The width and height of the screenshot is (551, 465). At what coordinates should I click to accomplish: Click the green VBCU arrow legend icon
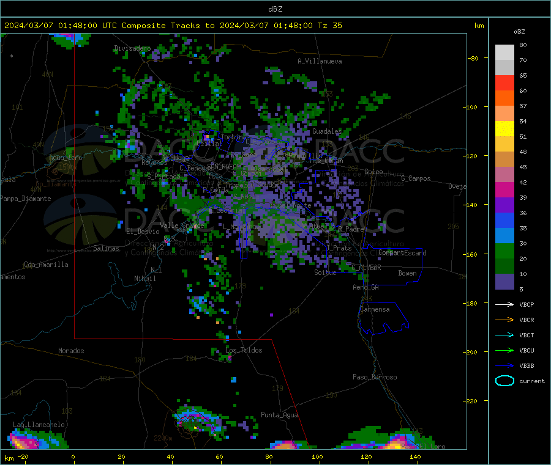click(x=504, y=350)
